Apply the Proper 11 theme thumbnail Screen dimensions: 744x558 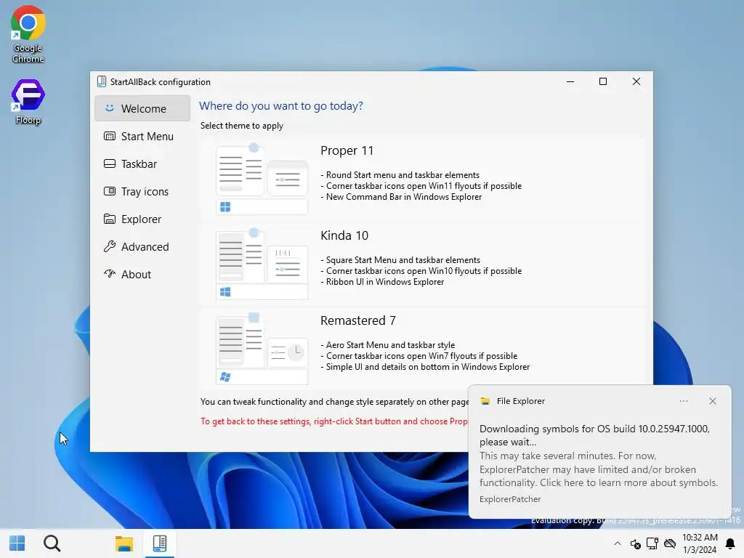coord(262,179)
